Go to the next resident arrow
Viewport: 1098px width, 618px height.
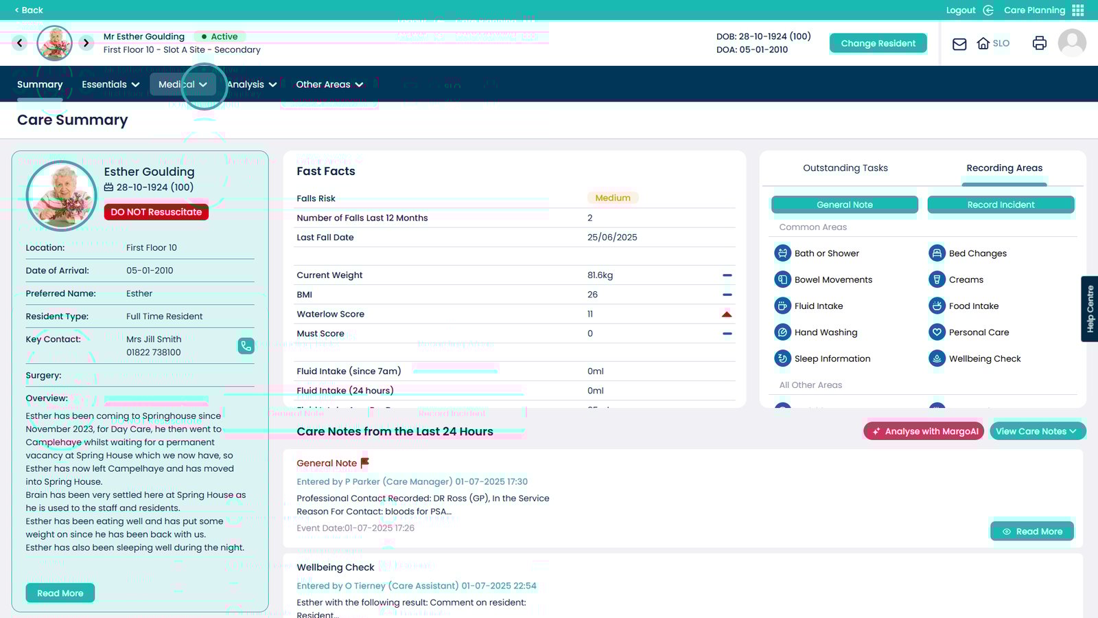(86, 43)
